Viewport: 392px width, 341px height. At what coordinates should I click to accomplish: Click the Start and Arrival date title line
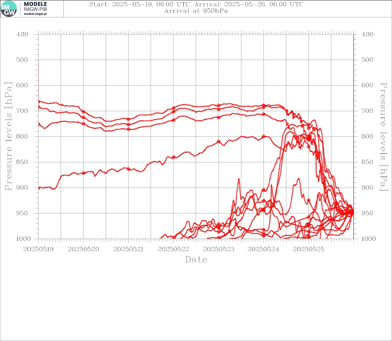(196, 4)
